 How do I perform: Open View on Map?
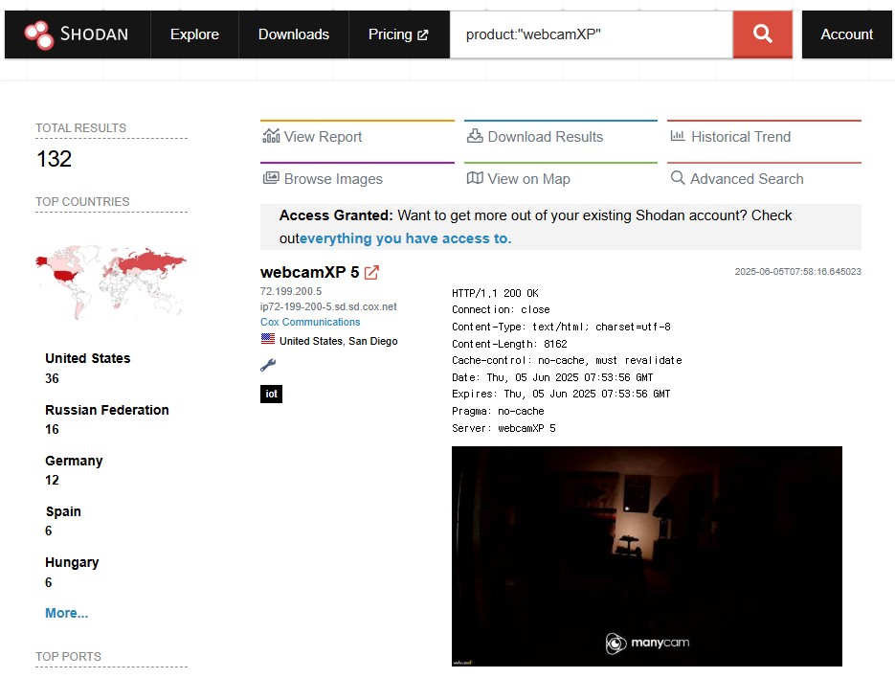point(528,179)
